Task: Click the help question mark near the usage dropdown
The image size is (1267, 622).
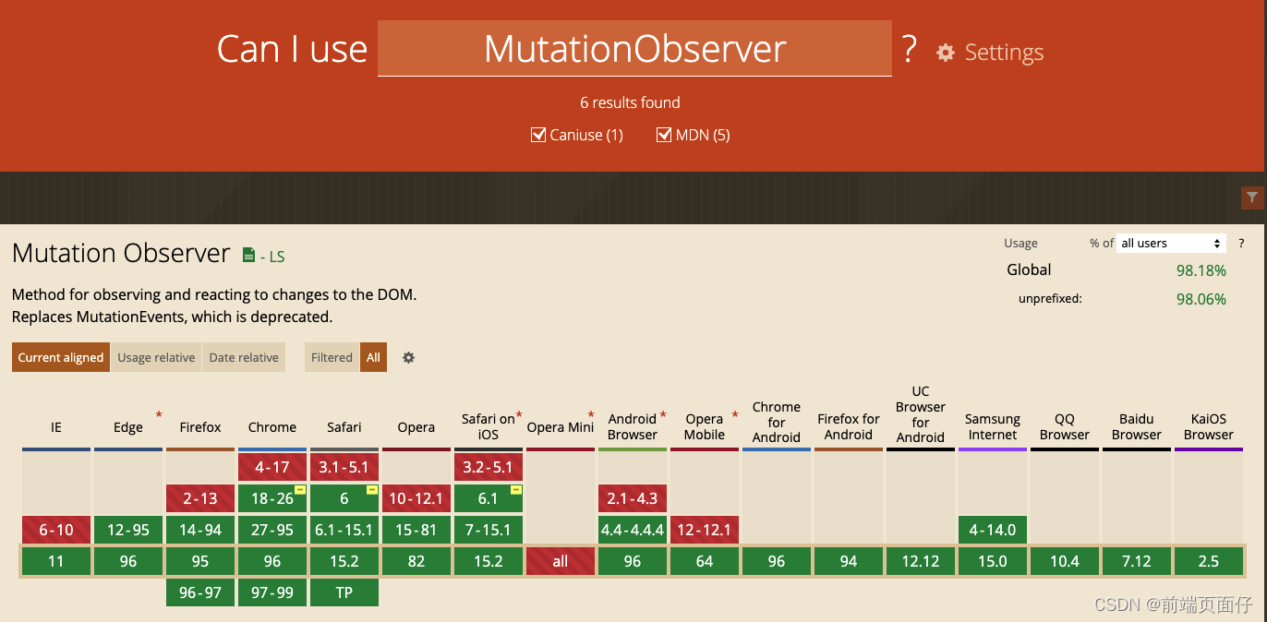Action: (1241, 243)
